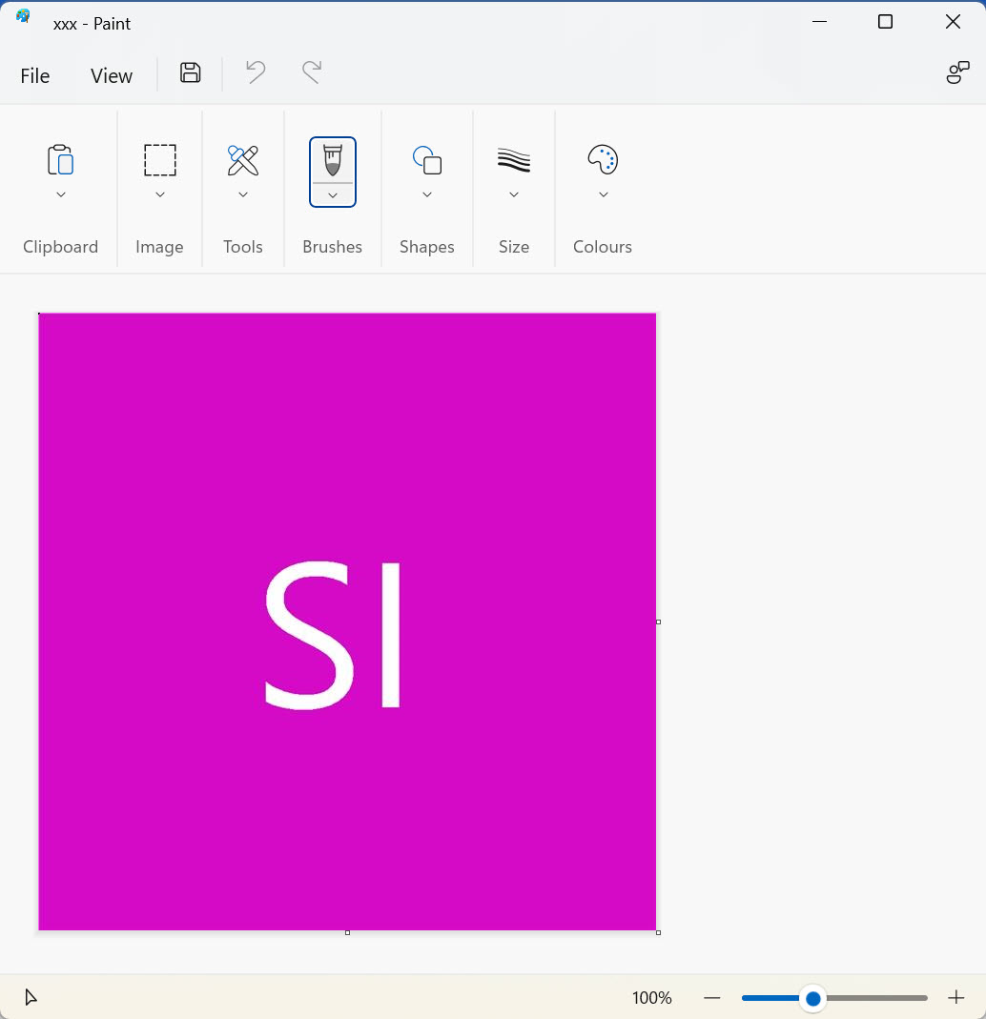
Task: Click the zoom in plus button
Action: pos(956,998)
